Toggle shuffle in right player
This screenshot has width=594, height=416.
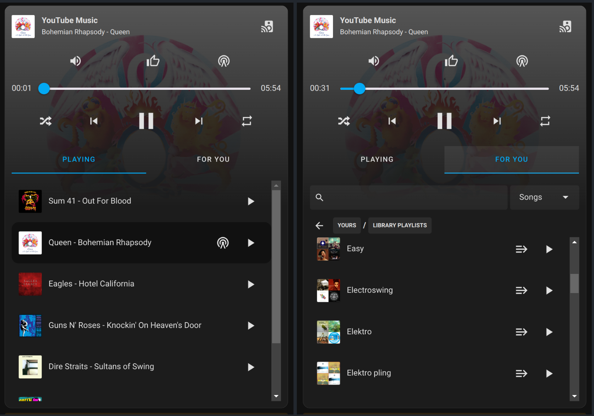pos(344,121)
